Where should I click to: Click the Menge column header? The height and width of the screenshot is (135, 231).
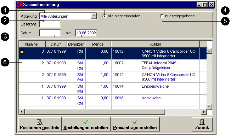tap(98, 44)
